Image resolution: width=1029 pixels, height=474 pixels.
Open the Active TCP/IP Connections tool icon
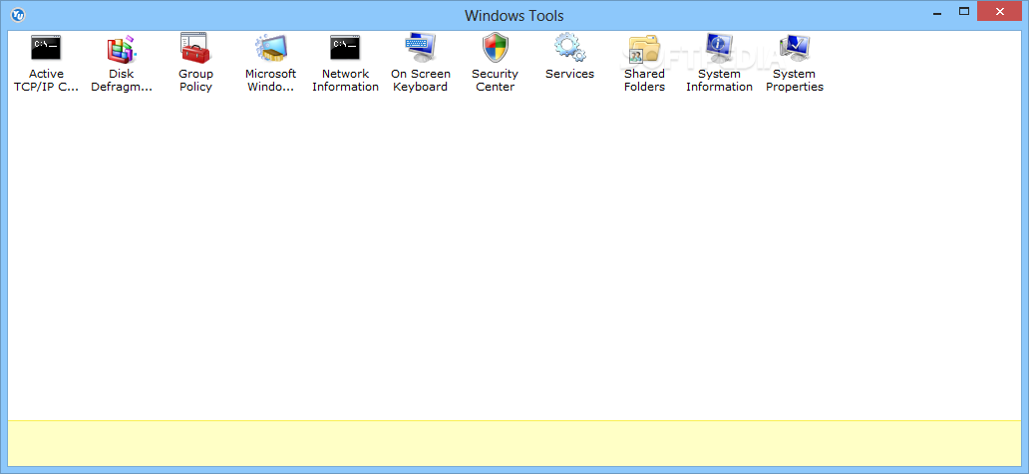(x=46, y=48)
